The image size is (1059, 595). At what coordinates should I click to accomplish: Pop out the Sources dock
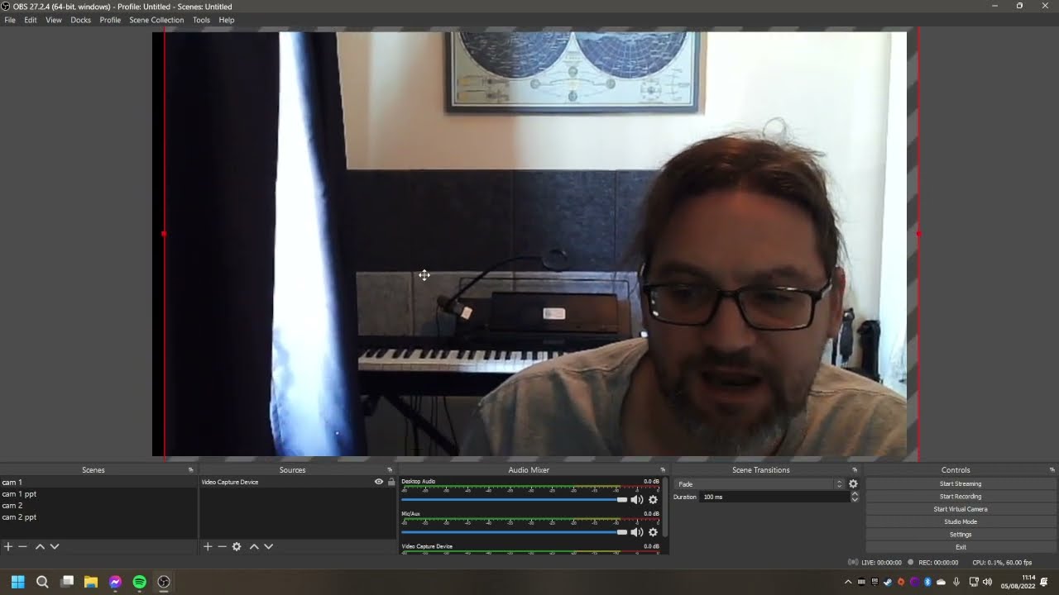coord(390,470)
